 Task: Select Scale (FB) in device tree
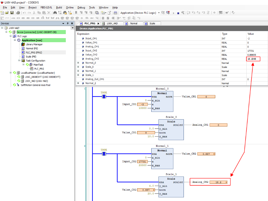click(x=31, y=57)
